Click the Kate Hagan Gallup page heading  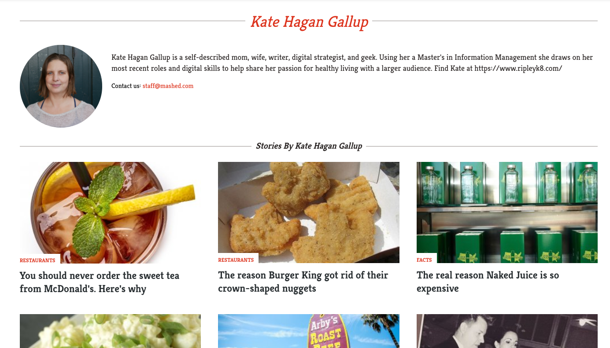coord(309,22)
